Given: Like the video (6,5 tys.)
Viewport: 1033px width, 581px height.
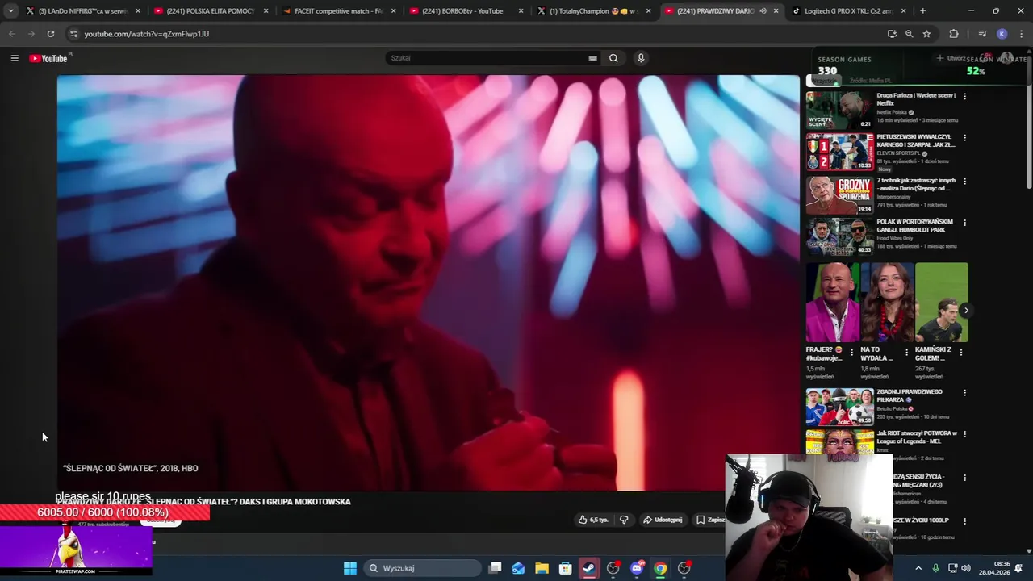Looking at the screenshot, I should click(593, 520).
